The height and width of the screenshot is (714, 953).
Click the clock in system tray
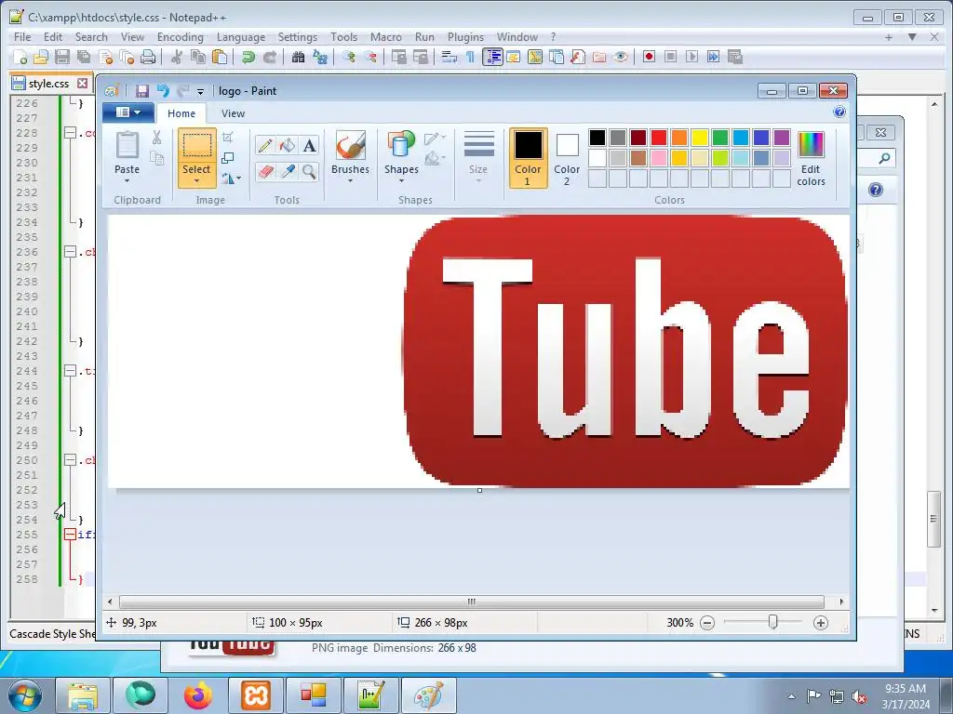tap(906, 696)
